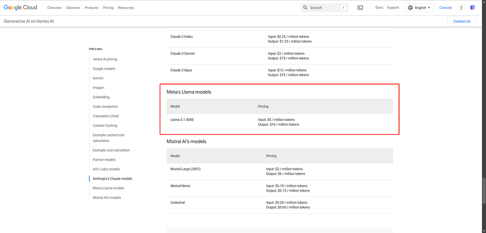This screenshot has height=233, width=486.
Task: Click into the Search field
Action: 324,8
